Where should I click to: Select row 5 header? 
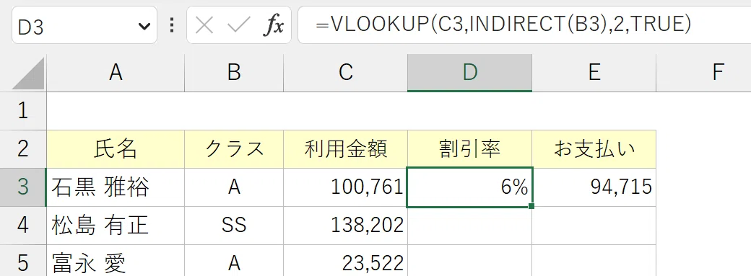23,261
